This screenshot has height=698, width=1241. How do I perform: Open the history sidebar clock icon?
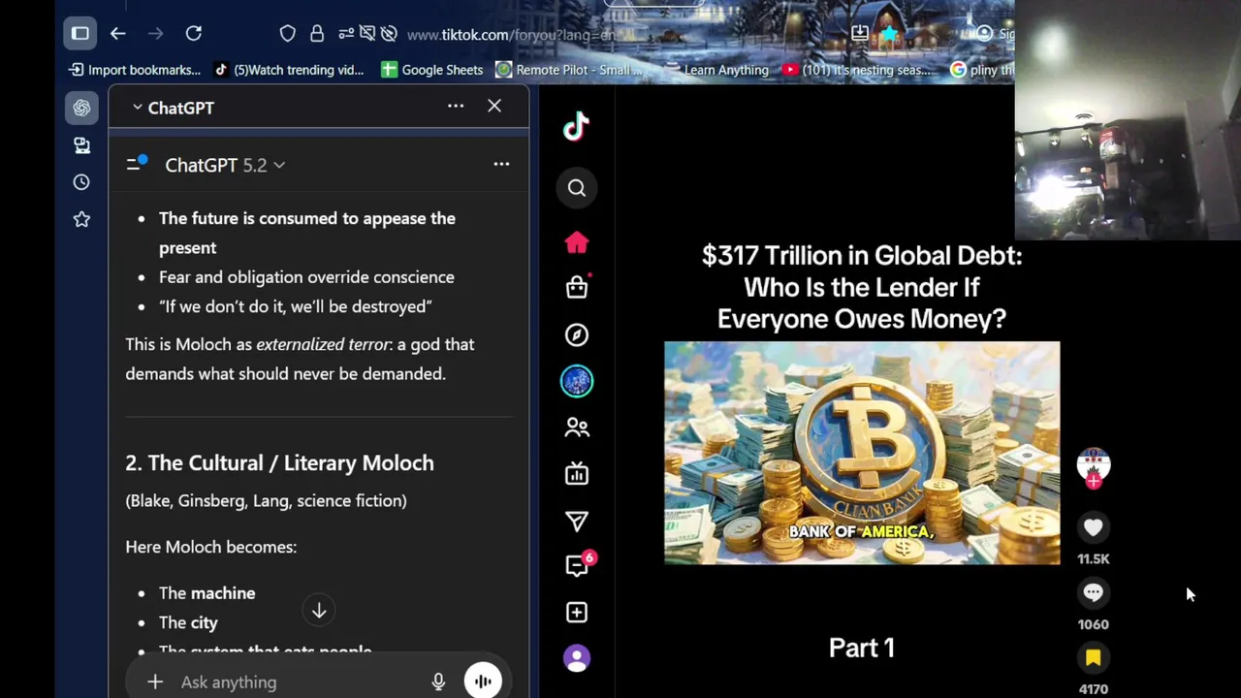(81, 182)
